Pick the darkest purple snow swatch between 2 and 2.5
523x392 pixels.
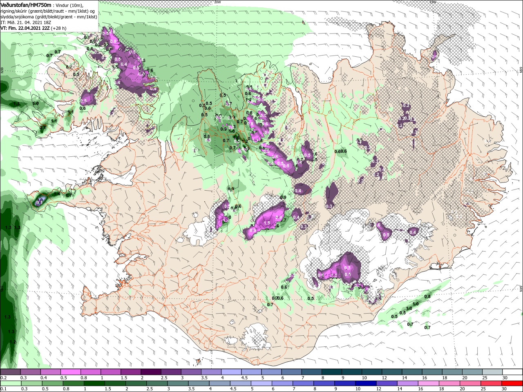151,372
